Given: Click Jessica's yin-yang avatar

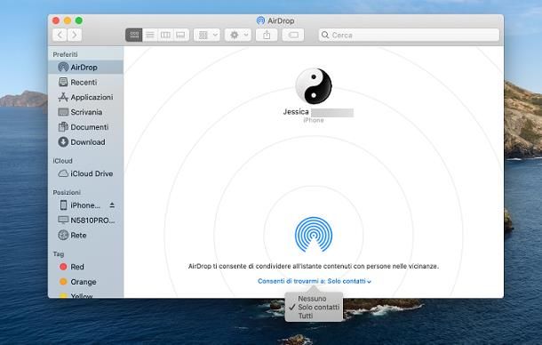Looking at the screenshot, I should (314, 86).
